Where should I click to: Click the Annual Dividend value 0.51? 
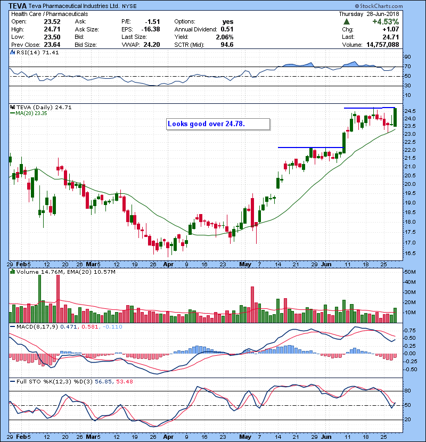coord(227,29)
